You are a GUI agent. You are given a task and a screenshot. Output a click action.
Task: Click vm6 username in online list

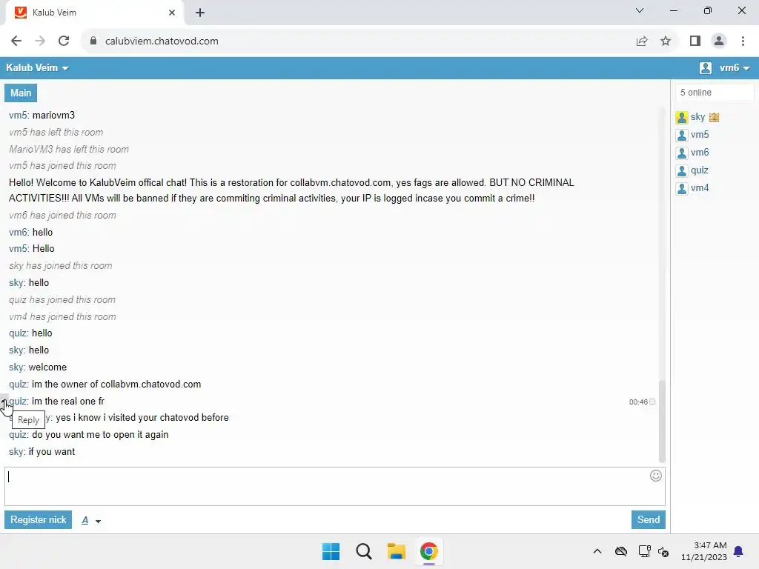[x=700, y=153]
